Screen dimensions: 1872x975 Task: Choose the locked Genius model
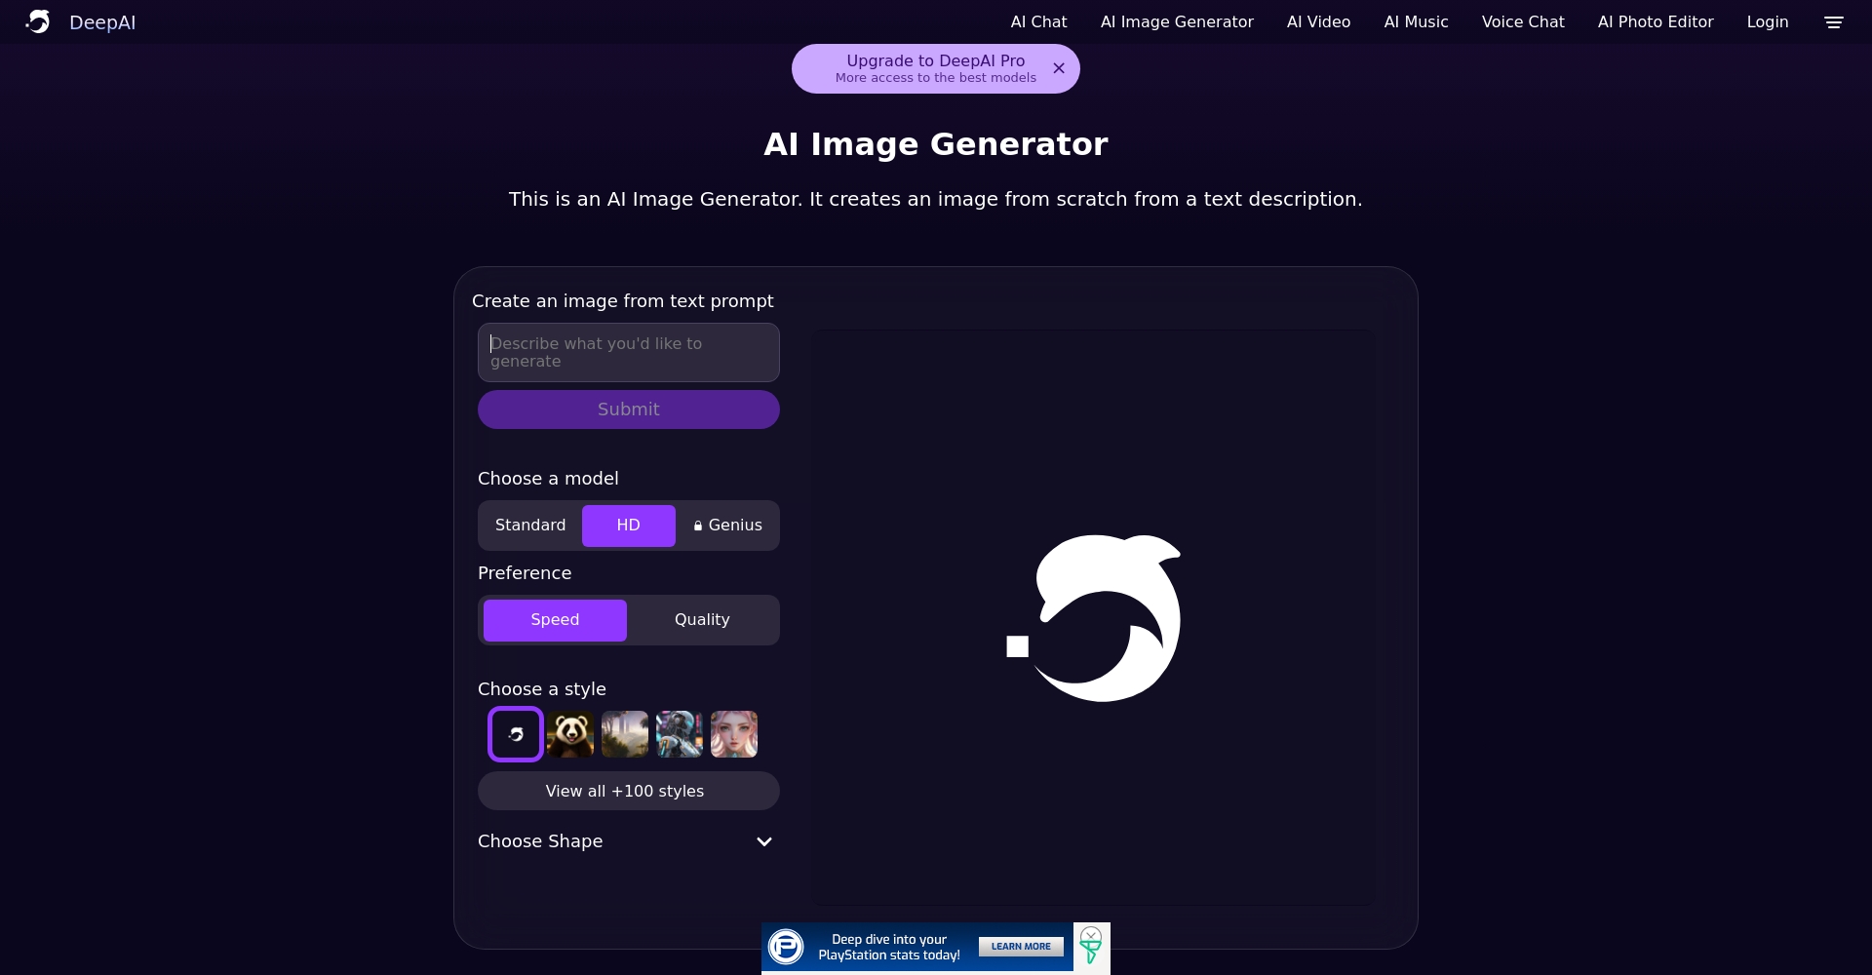tap(727, 526)
